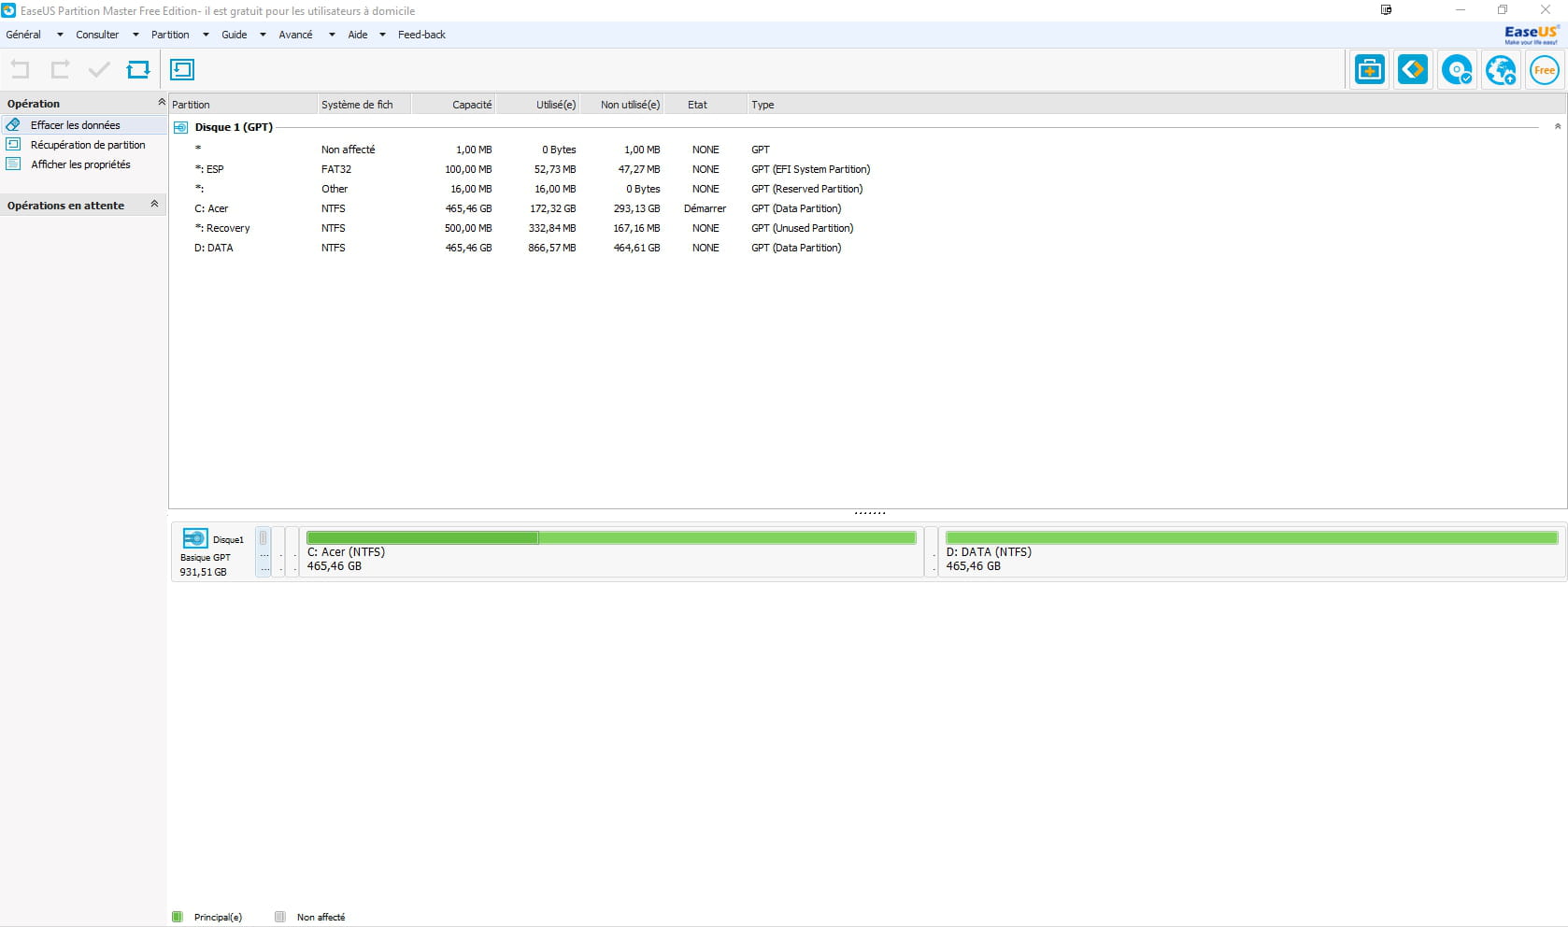The image size is (1568, 927).
Task: Select the Other reserved partition row
Action: (x=866, y=189)
